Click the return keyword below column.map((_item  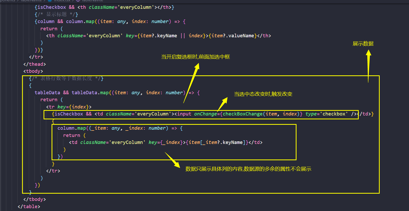pyautogui.click(x=72, y=135)
